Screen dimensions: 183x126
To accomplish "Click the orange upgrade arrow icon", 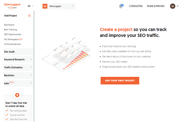I will pos(17,95).
